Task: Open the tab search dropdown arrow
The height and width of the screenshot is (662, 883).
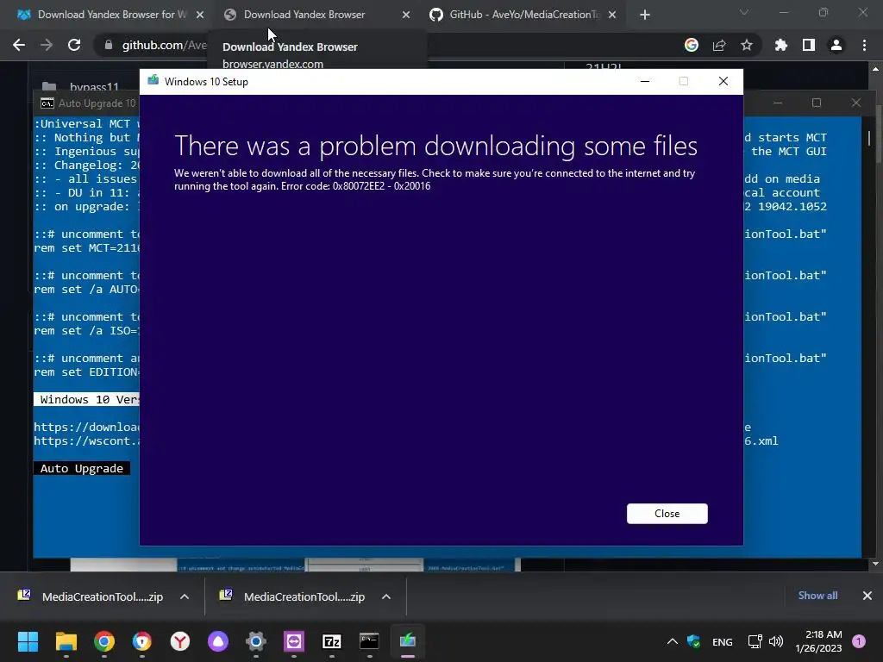Action: (744, 12)
